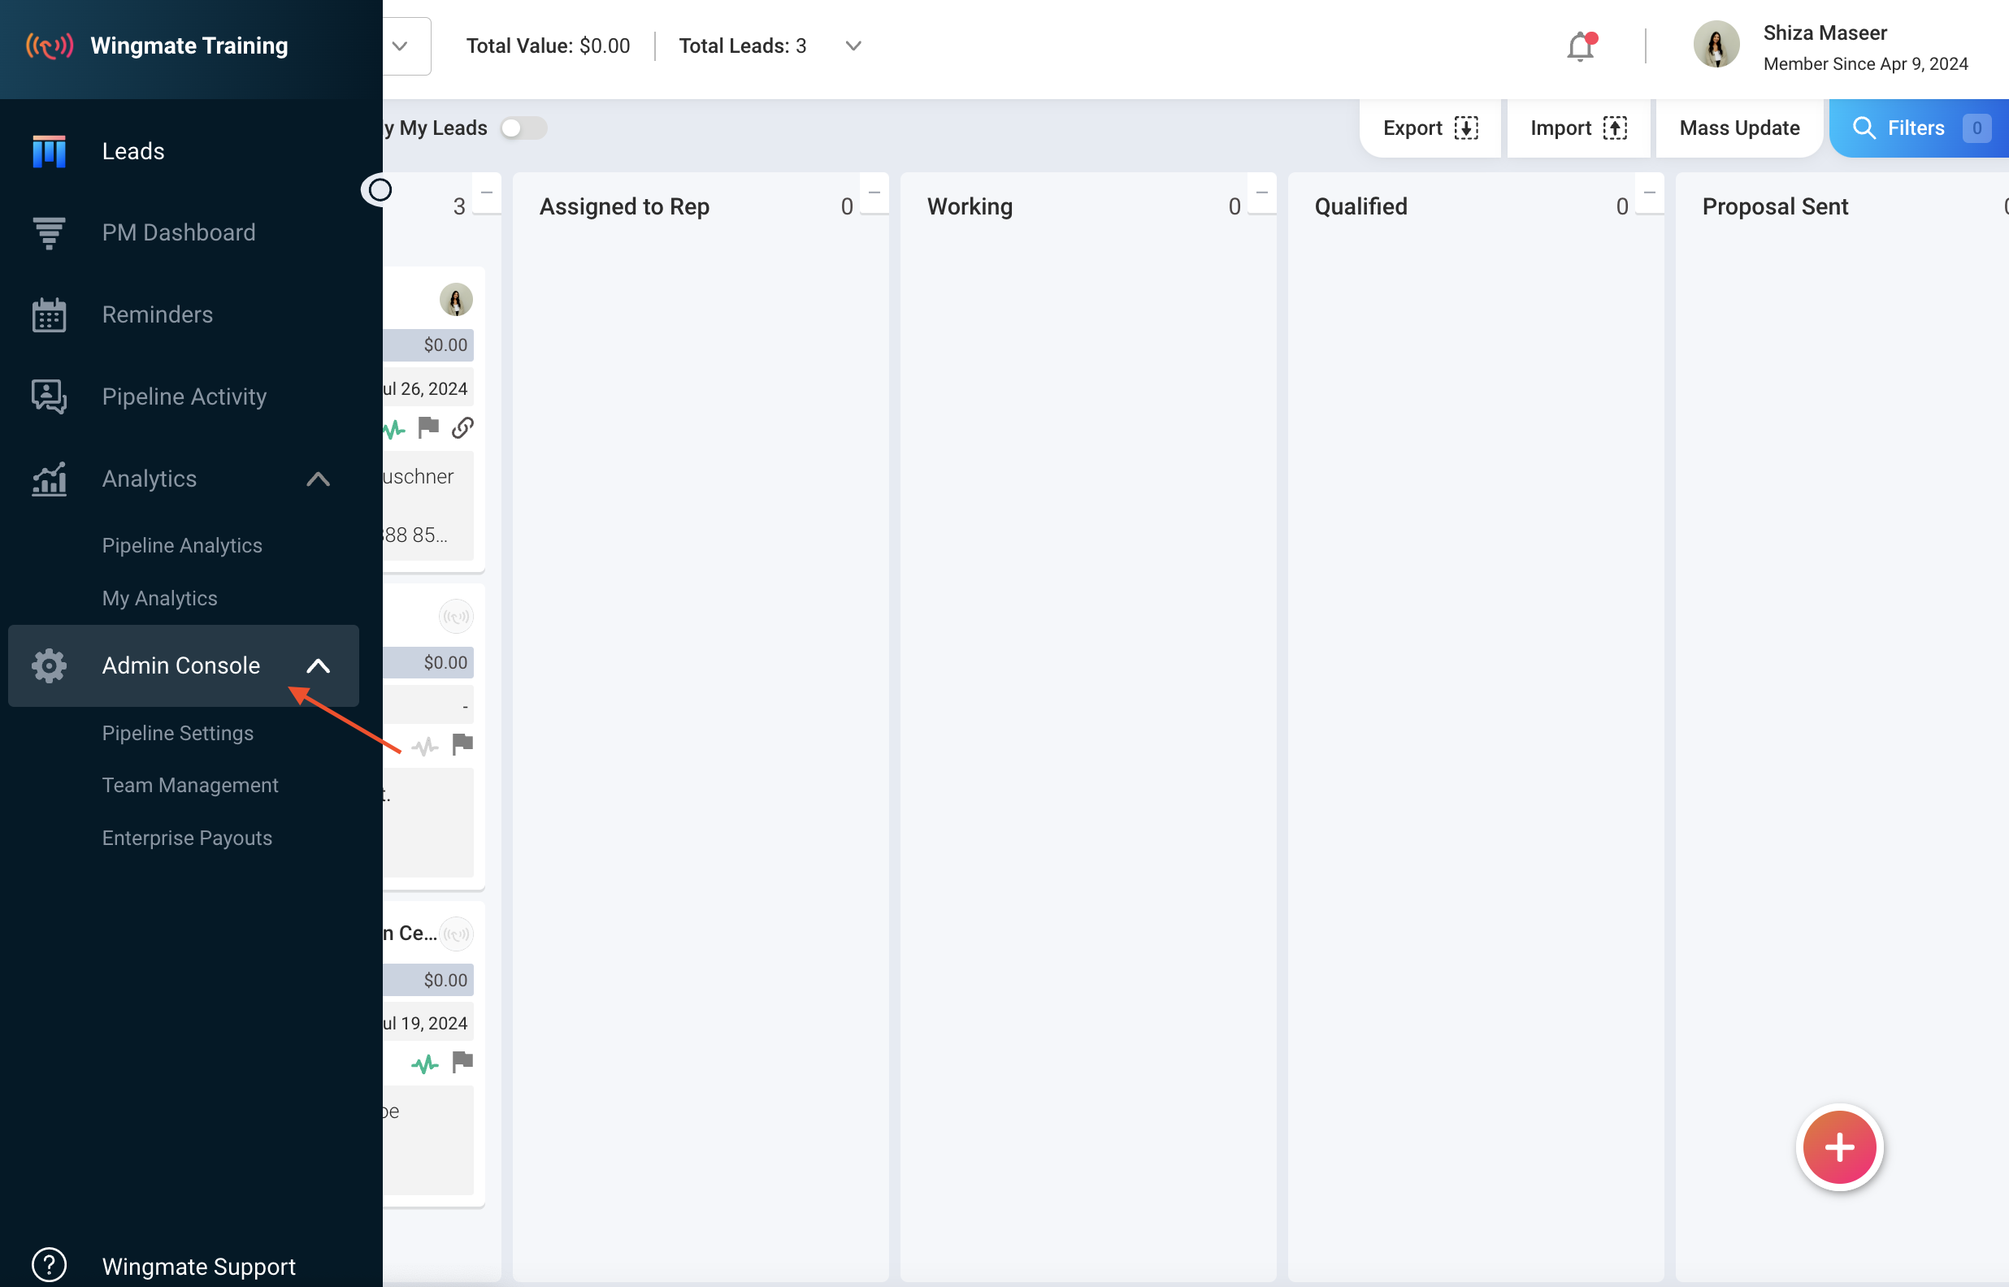2009x1287 pixels.
Task: Click the Proposal Sent column header
Action: [1775, 206]
